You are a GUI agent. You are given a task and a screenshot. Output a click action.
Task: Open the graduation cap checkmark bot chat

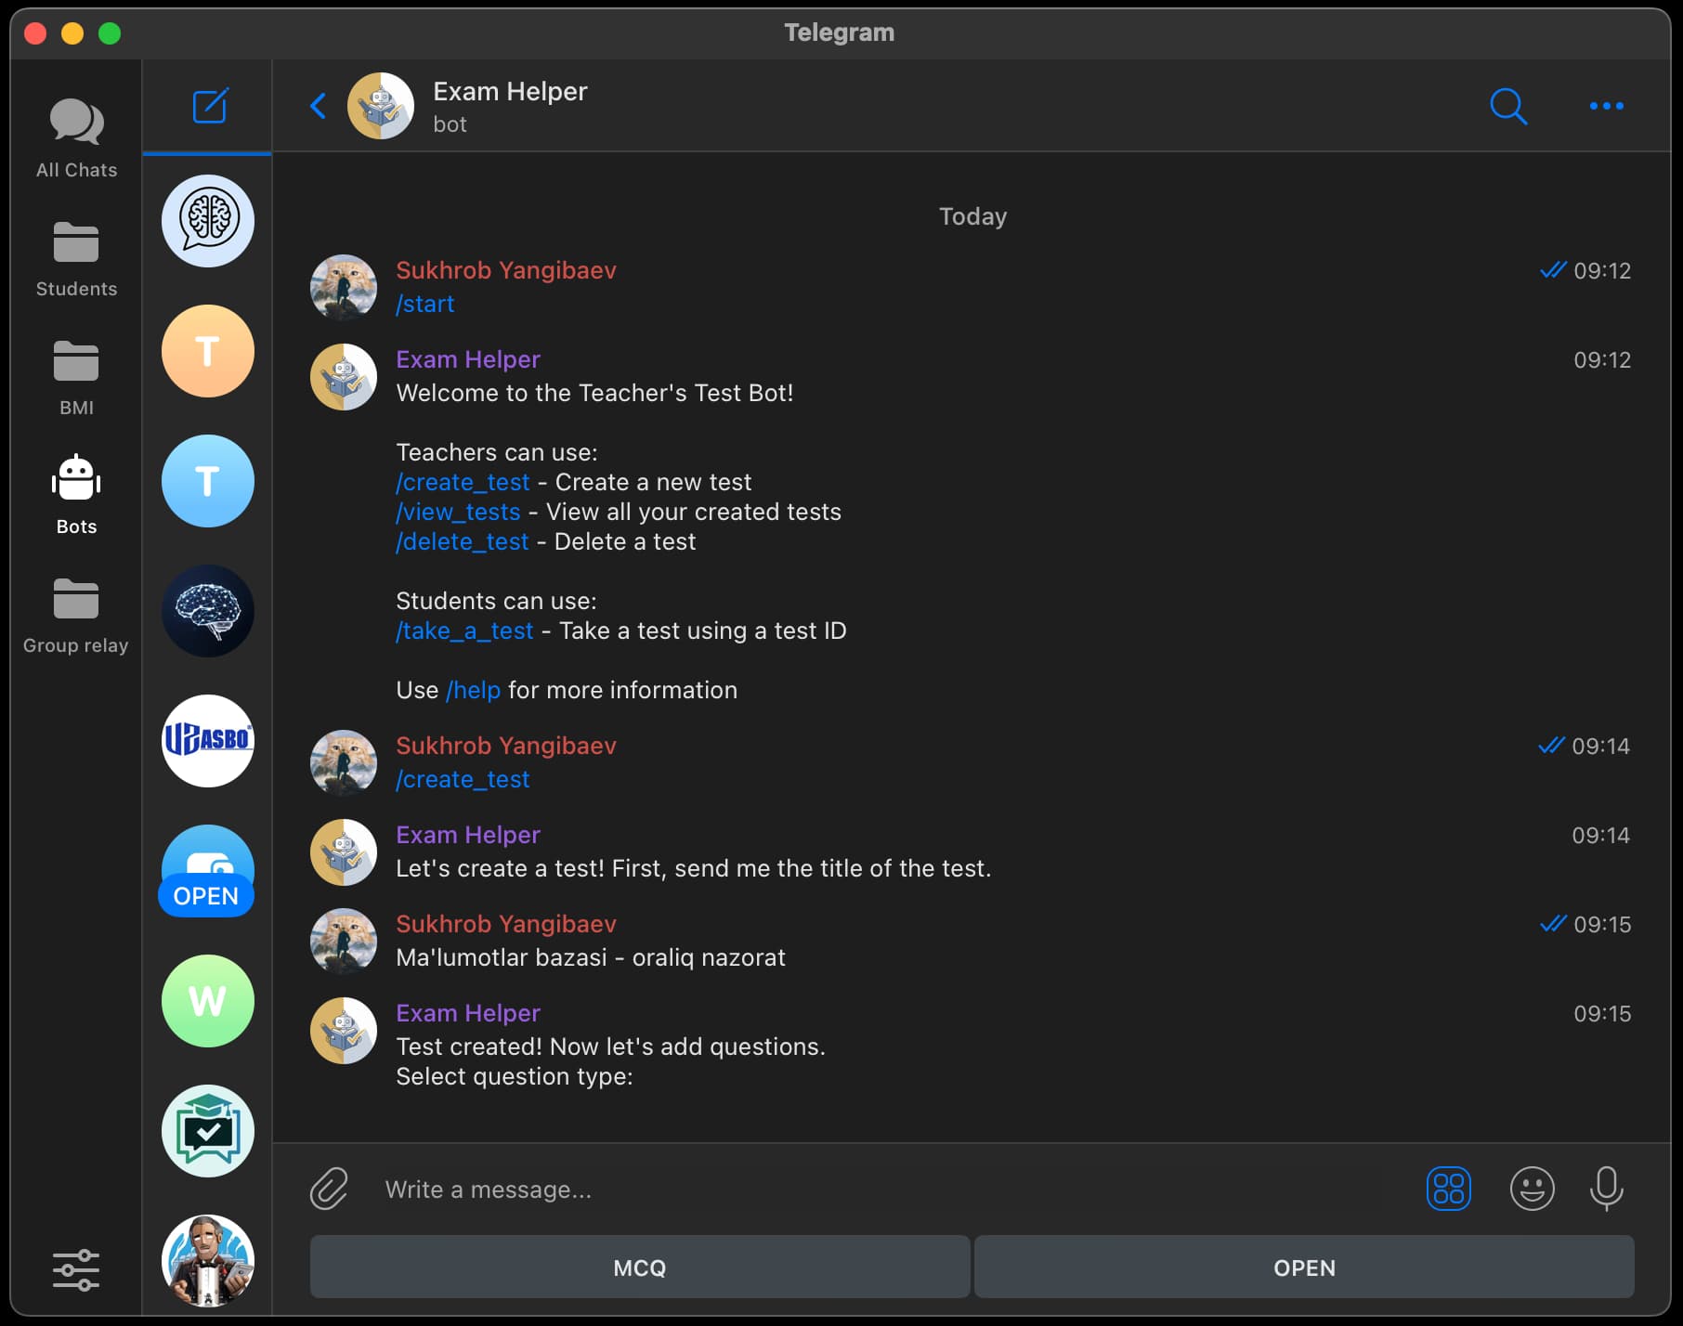(208, 1131)
